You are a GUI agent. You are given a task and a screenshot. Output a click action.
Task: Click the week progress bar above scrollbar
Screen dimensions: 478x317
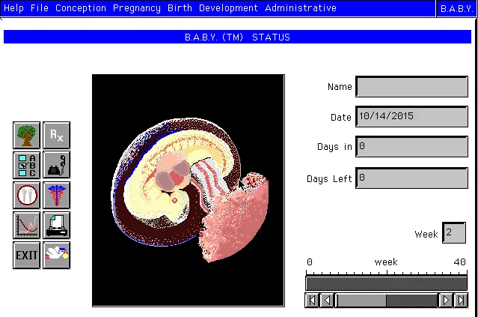tap(386, 283)
